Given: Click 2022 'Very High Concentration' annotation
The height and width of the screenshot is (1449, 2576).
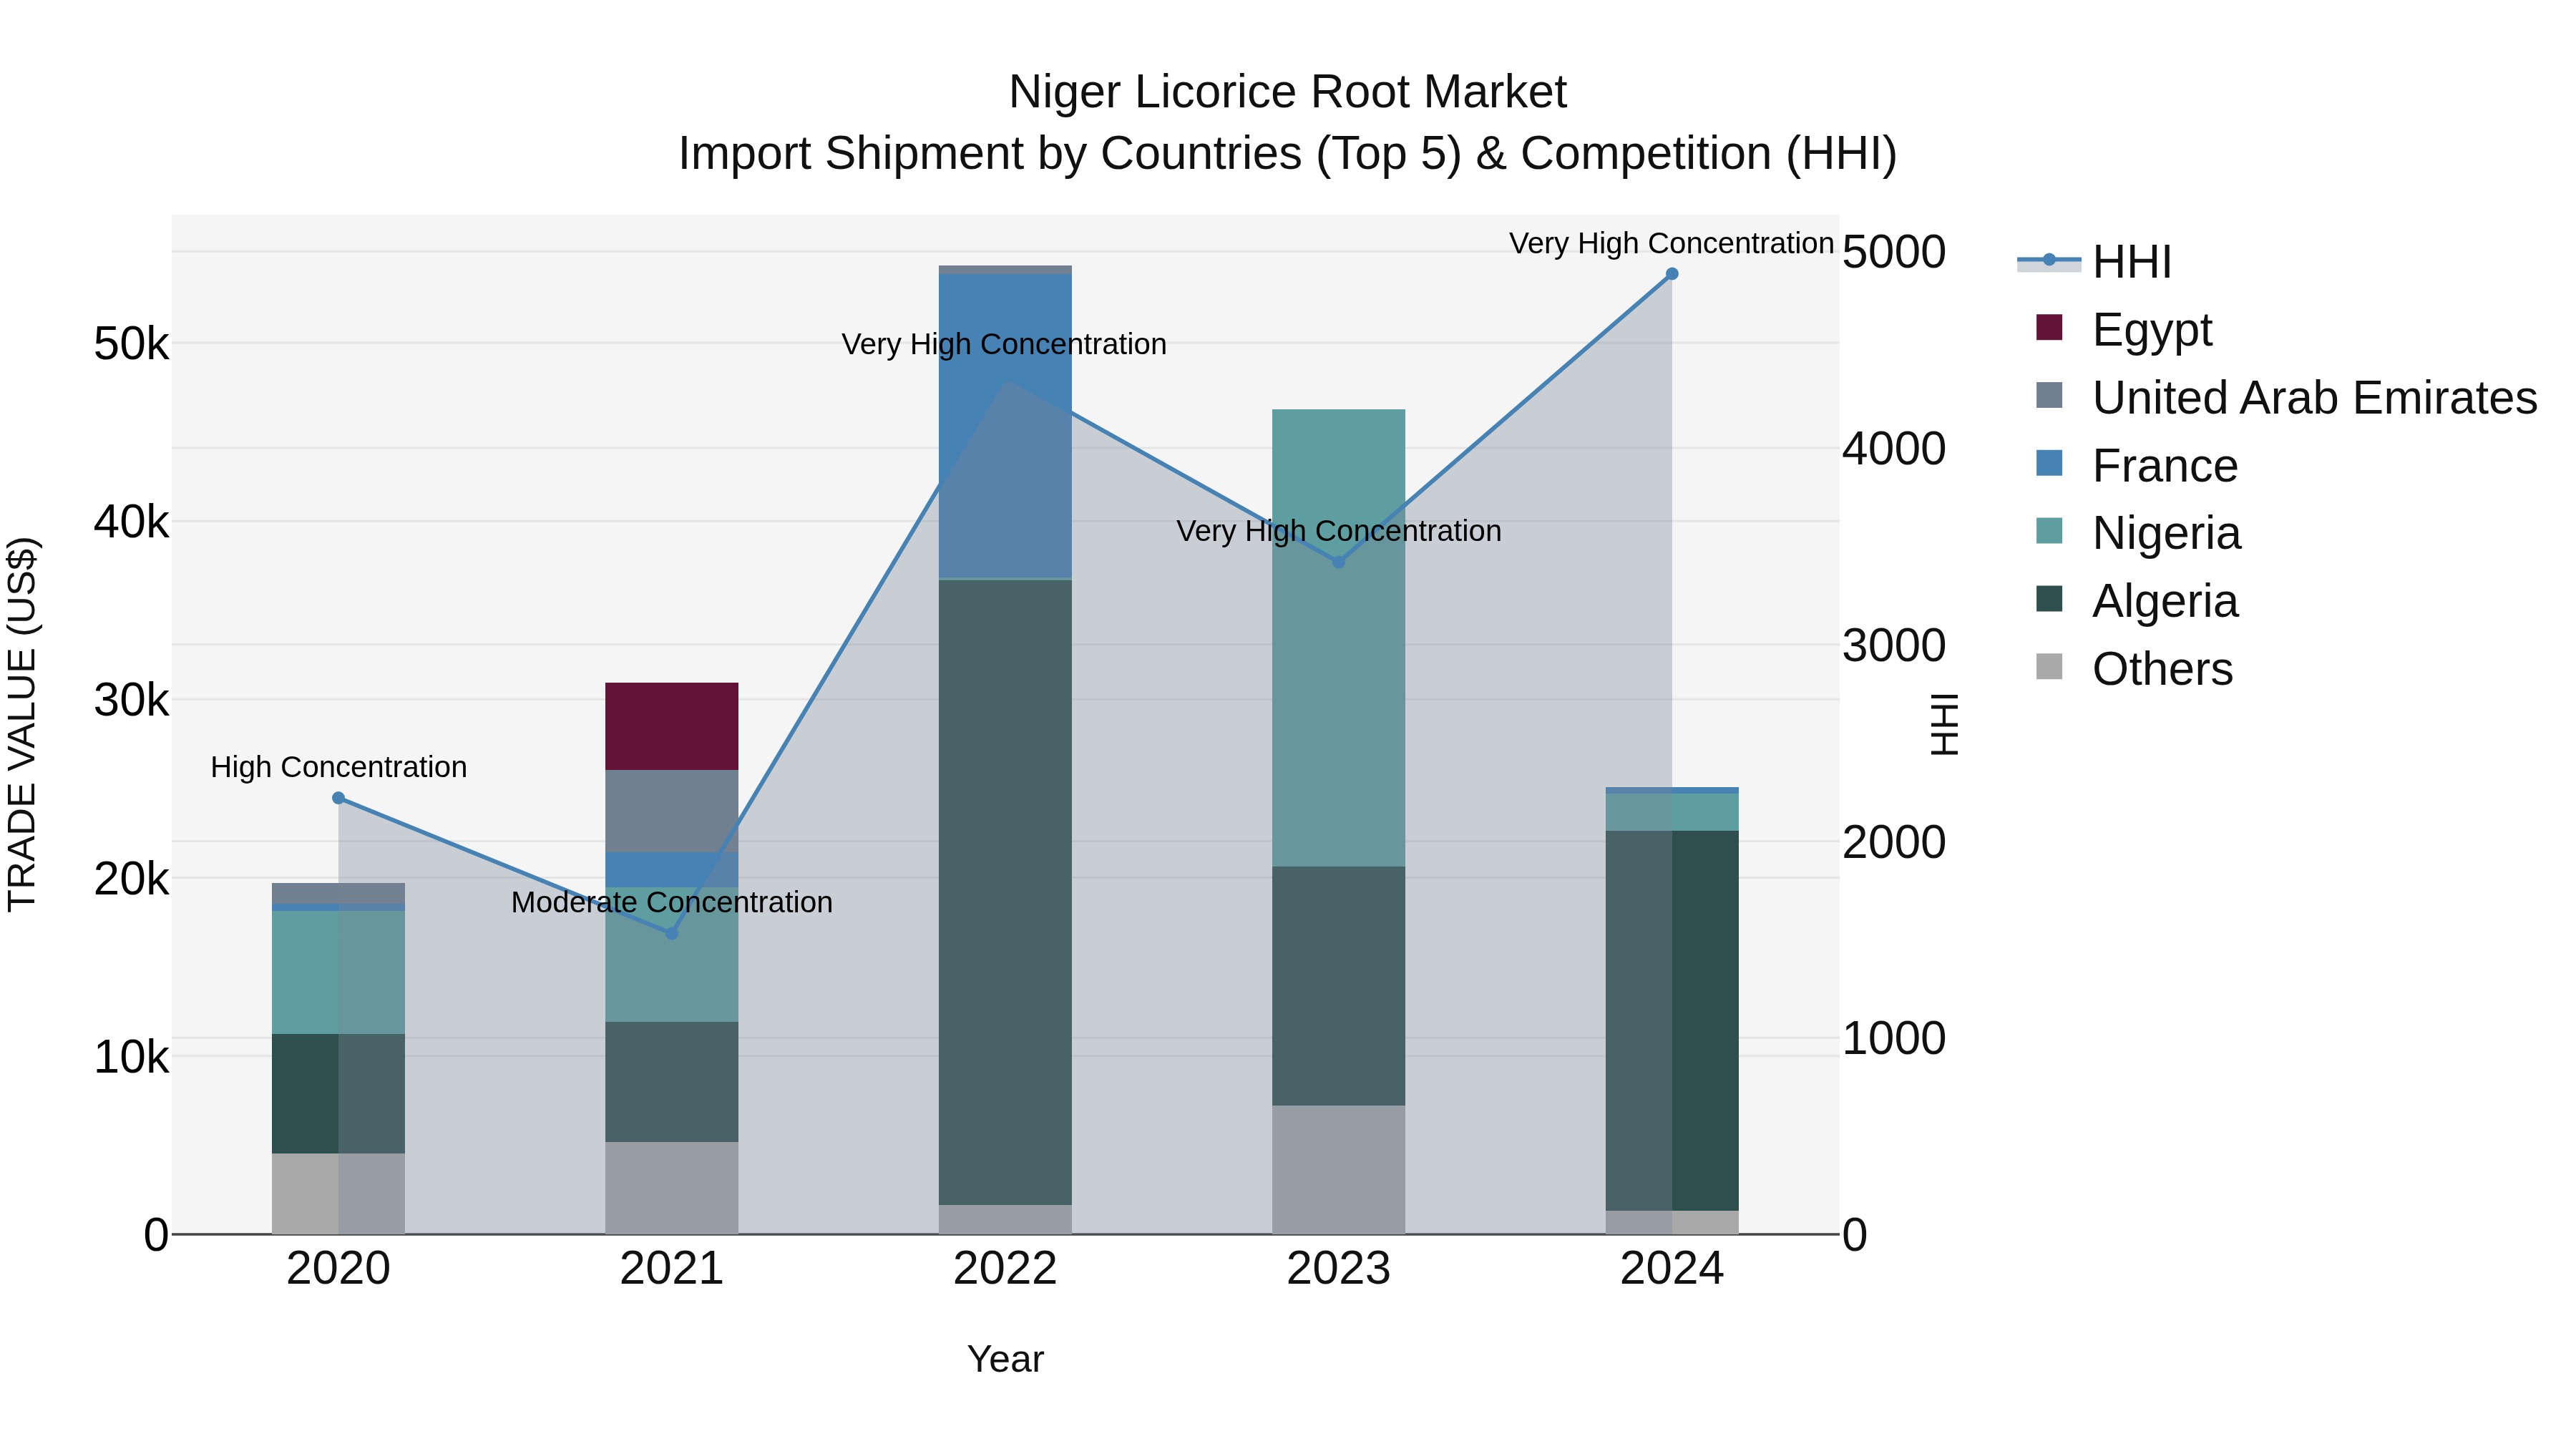Looking at the screenshot, I should coord(1004,344).
